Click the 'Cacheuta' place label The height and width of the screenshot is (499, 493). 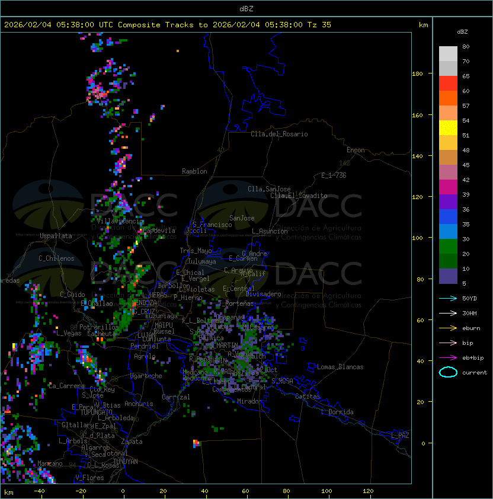coord(101,334)
